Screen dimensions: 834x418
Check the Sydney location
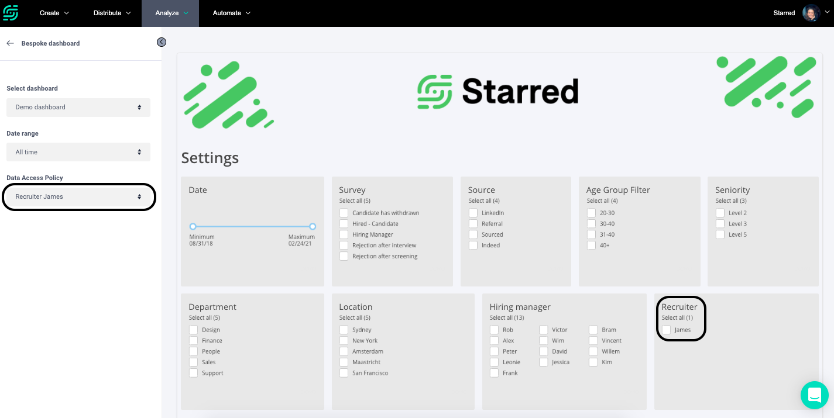pyautogui.click(x=344, y=330)
